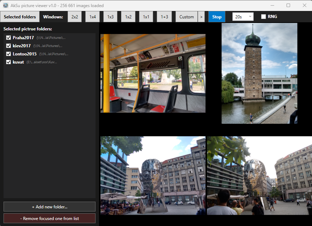Enable the RNG checkbox
The image size is (312, 226).
(x=264, y=17)
